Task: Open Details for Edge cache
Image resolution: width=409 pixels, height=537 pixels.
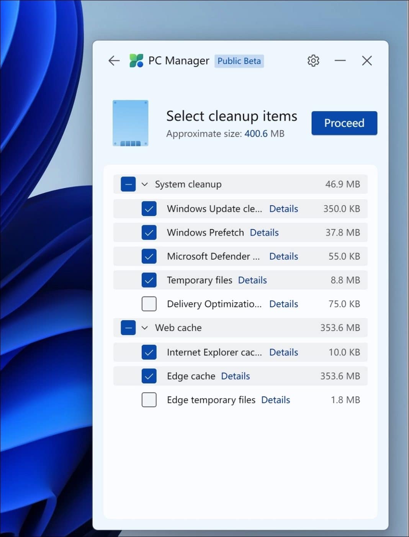Action: coord(235,376)
